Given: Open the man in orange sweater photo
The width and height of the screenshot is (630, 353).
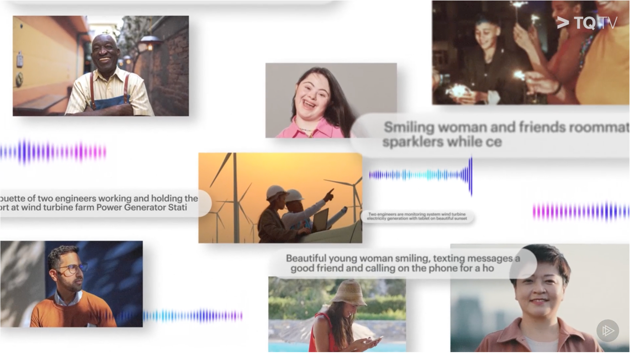Looking at the screenshot, I should point(71,284).
